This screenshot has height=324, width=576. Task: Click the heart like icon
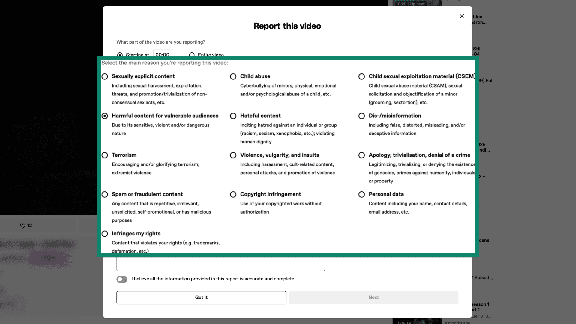[x=22, y=226]
